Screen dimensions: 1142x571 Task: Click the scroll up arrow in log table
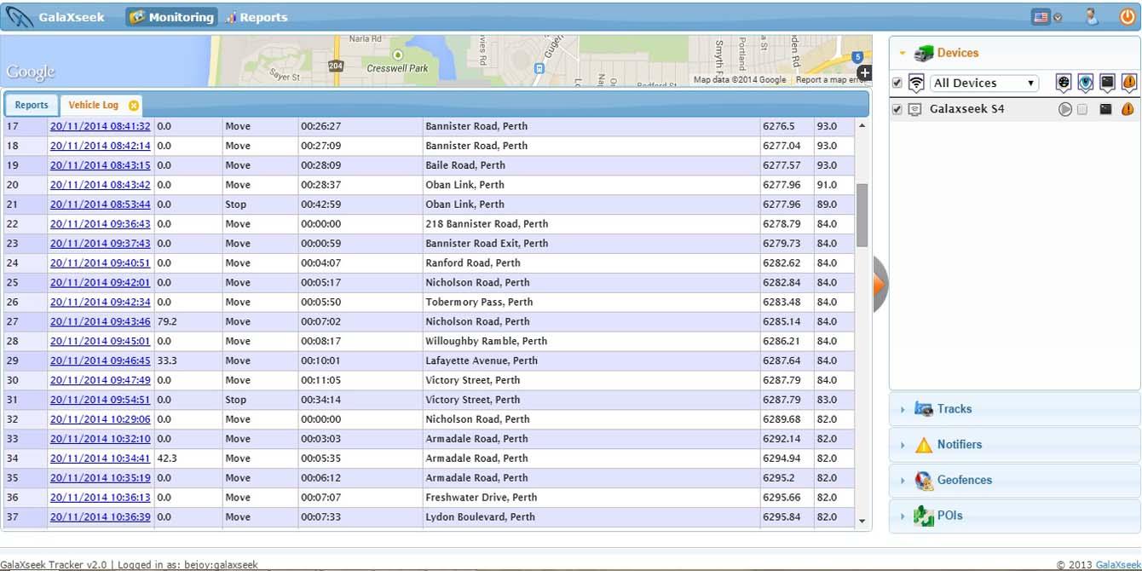point(862,126)
